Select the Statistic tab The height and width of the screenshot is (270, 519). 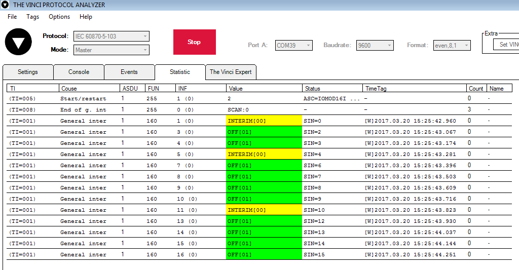tap(180, 72)
